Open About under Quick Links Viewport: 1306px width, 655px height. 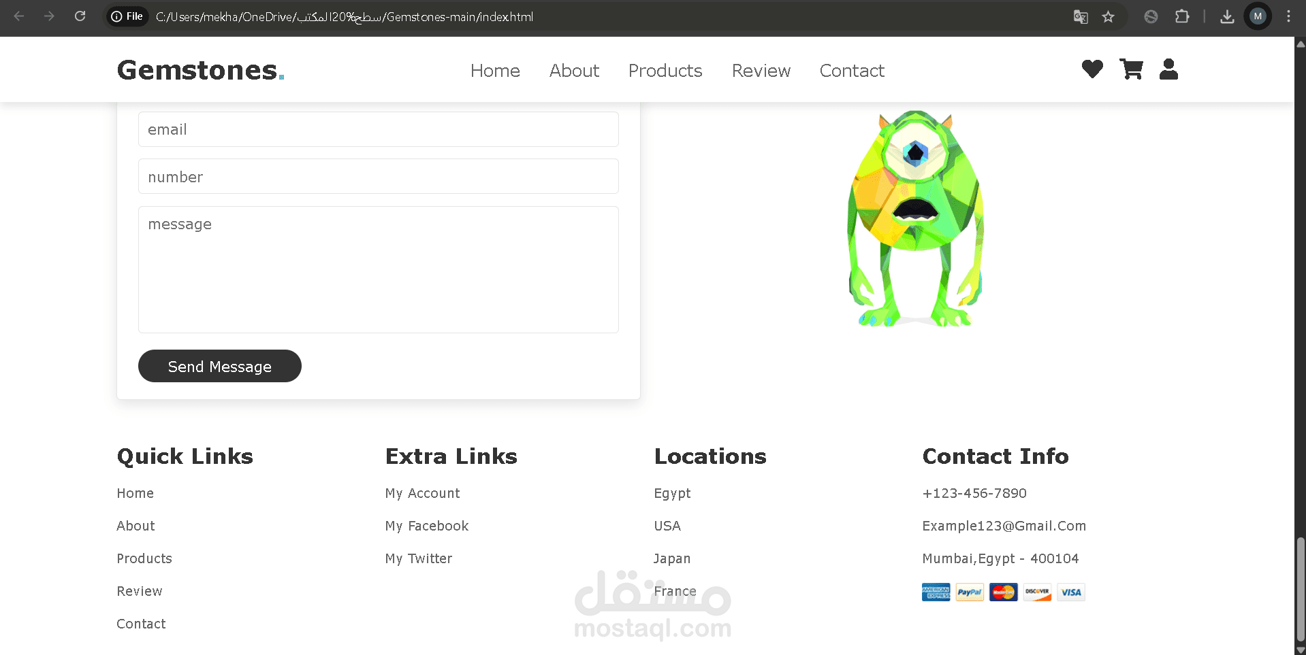click(x=136, y=526)
